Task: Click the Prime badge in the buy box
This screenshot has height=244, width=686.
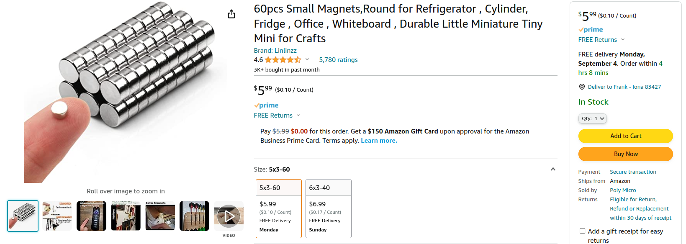Action: [x=590, y=29]
